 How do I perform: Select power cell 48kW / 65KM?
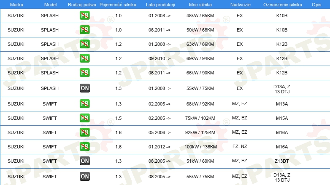point(200,16)
